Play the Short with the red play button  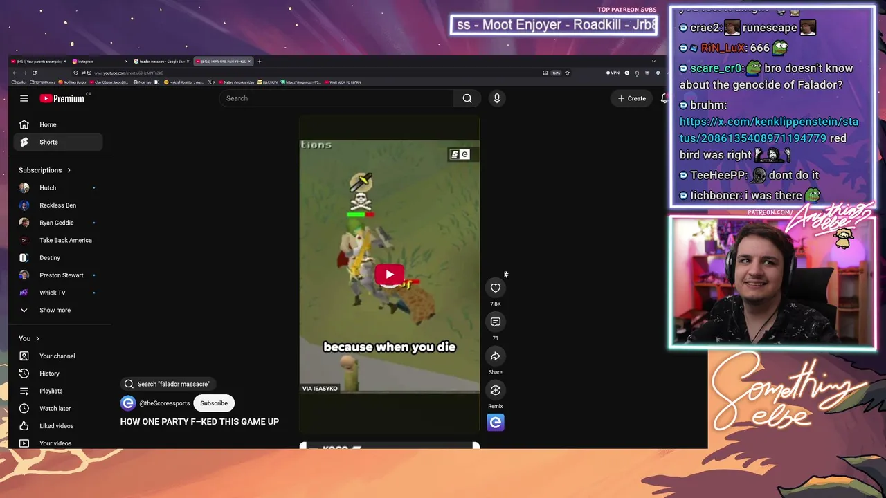click(390, 275)
